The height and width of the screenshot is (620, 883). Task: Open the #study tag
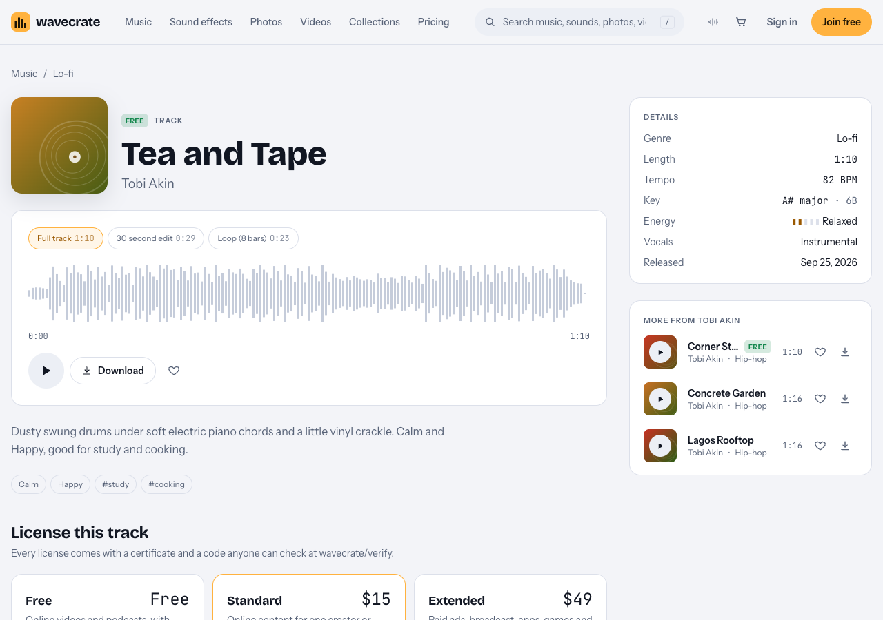click(116, 484)
